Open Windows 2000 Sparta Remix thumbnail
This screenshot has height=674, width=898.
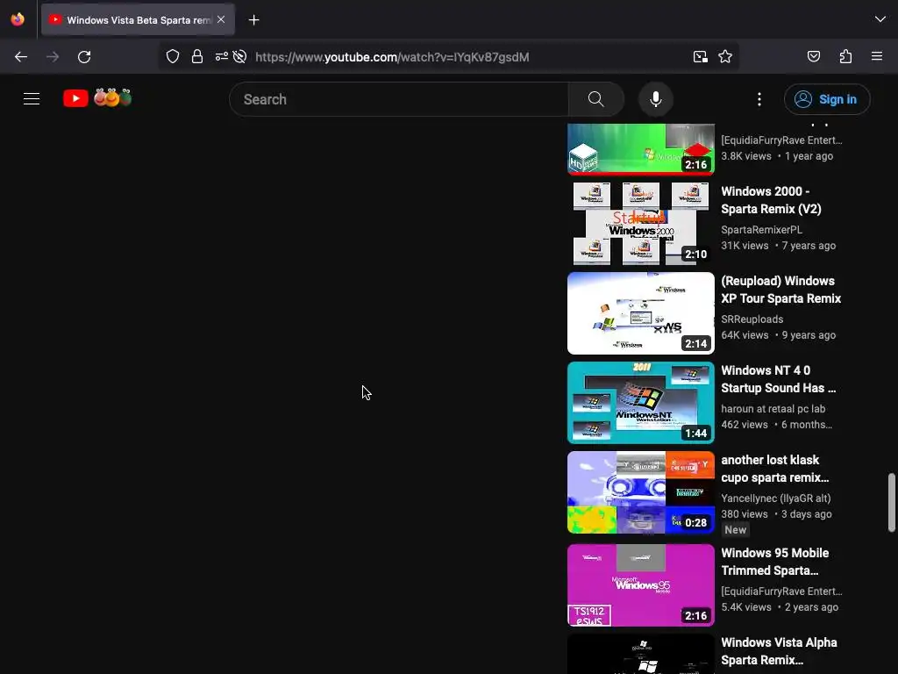pos(641,224)
